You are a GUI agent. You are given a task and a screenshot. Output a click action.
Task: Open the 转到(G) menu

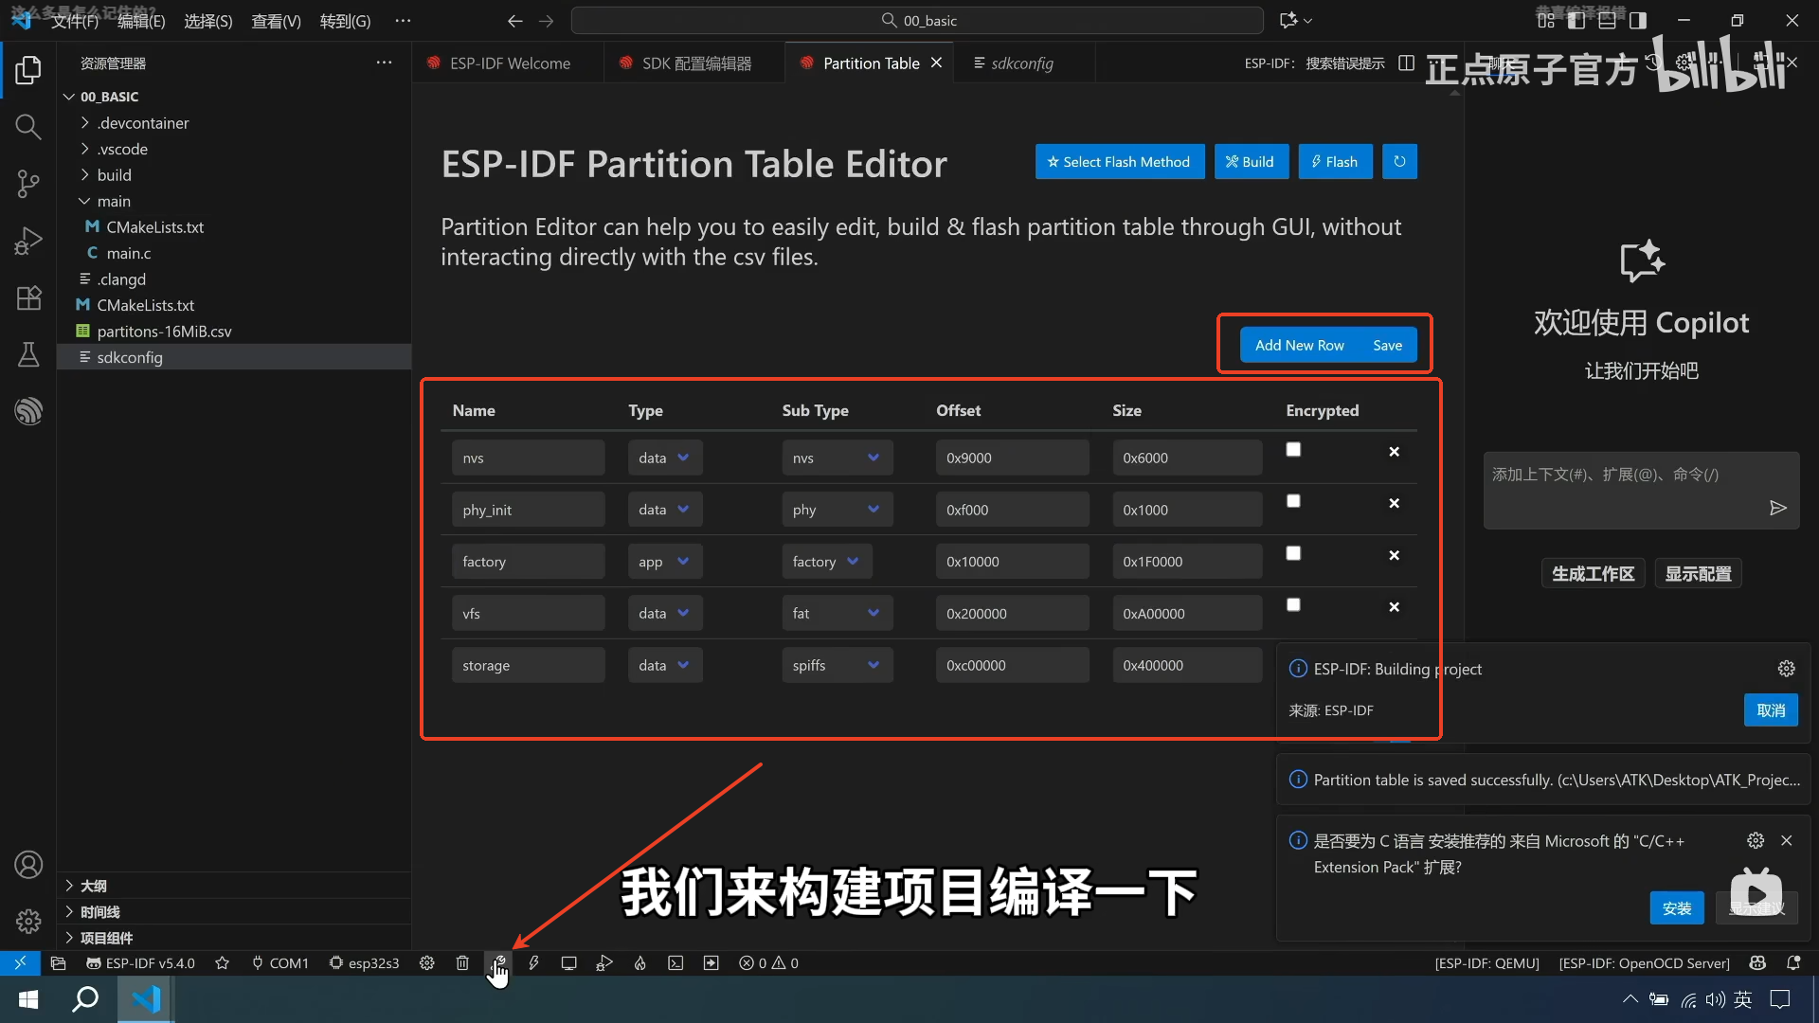pos(345,21)
